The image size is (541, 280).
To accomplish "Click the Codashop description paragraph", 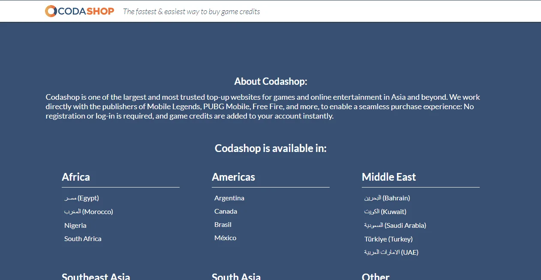I will click(263, 107).
